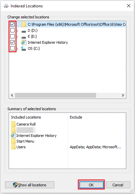
Task: Click the folder icon of the Program Files path
Action: coord(24,24)
